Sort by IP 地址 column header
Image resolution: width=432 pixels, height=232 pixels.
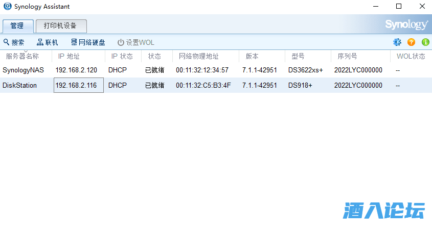78,57
